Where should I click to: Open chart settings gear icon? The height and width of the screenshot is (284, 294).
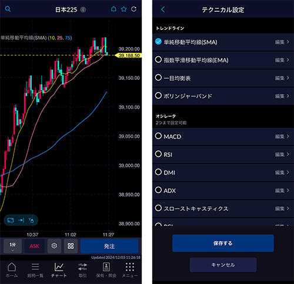[54, 246]
